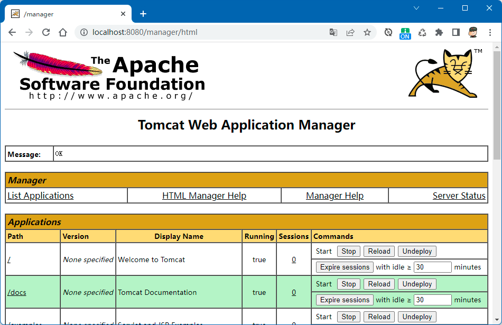Open List Applications link

[40, 196]
